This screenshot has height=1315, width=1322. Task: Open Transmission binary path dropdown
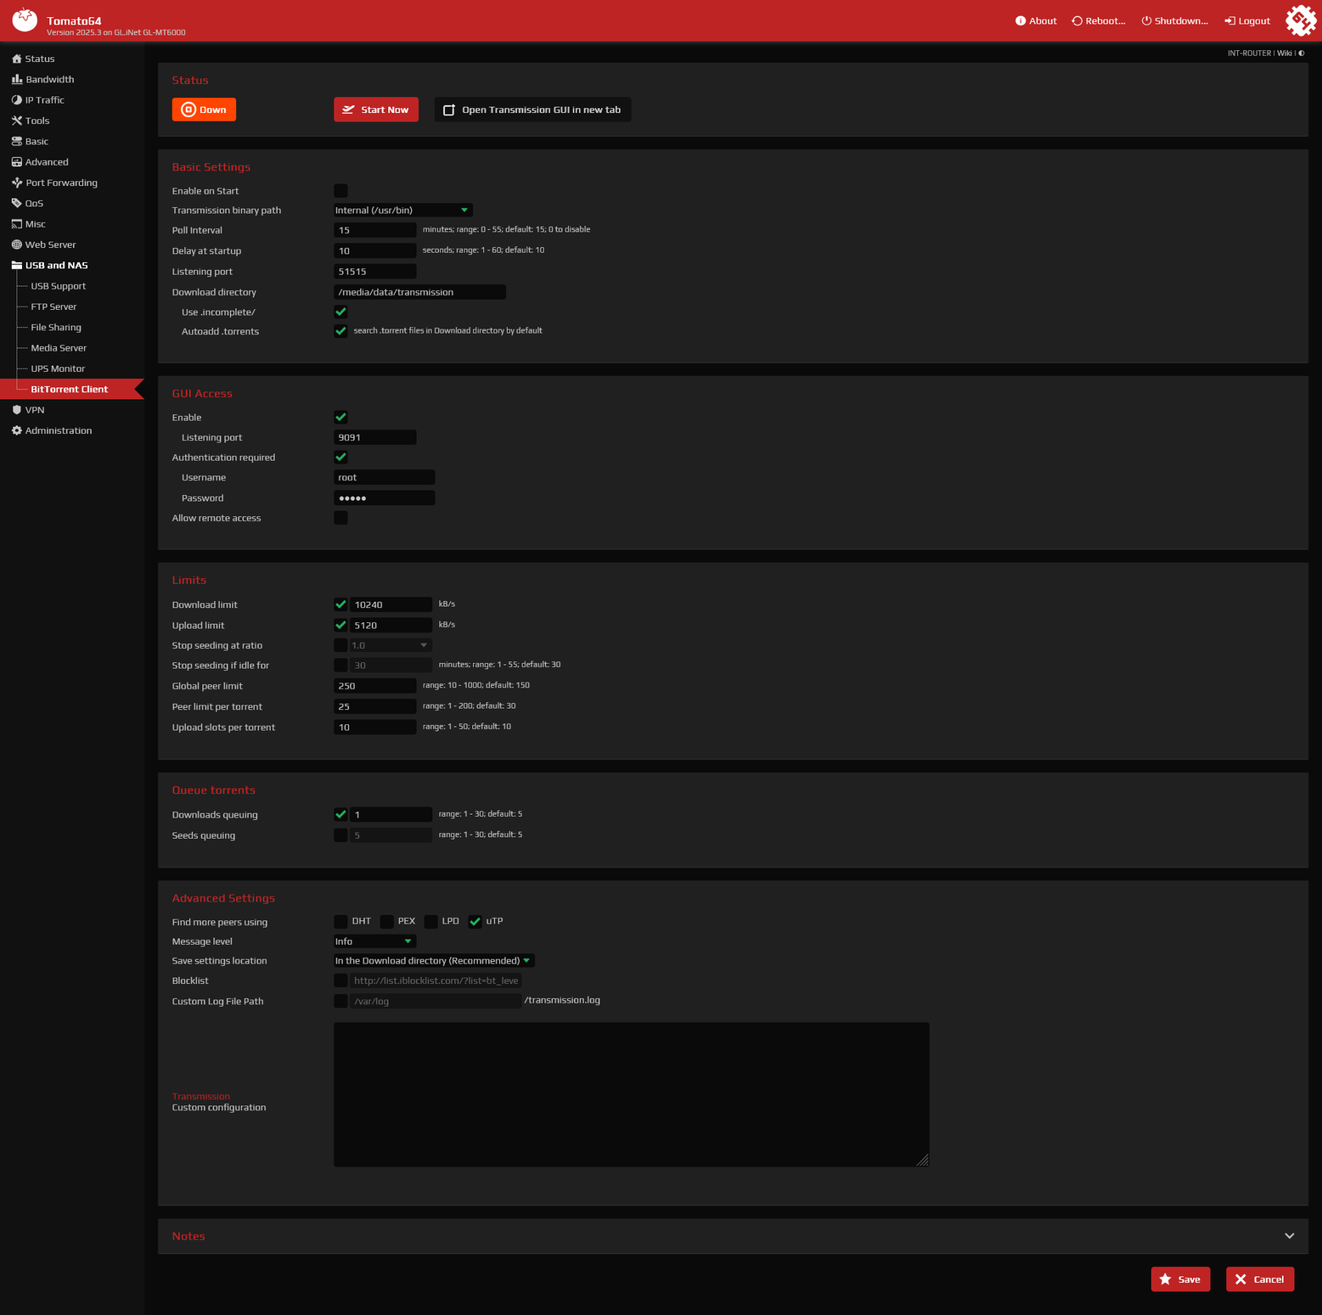402,210
